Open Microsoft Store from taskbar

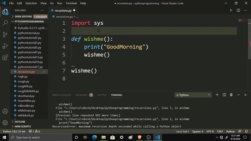click(113, 137)
